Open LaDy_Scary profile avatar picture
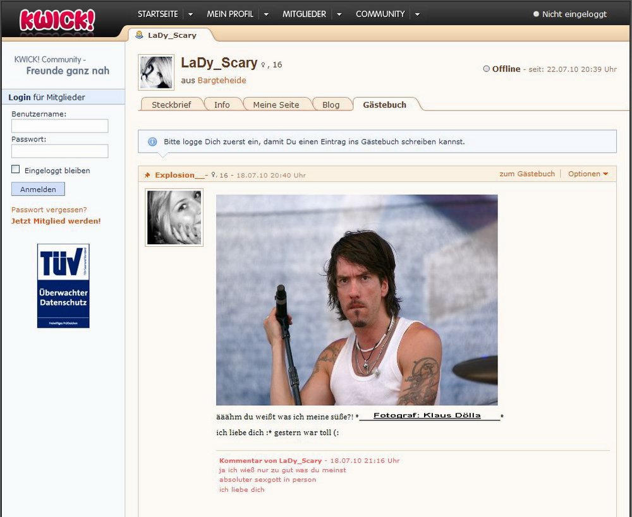Screen dimensions: 632x517 156,72
